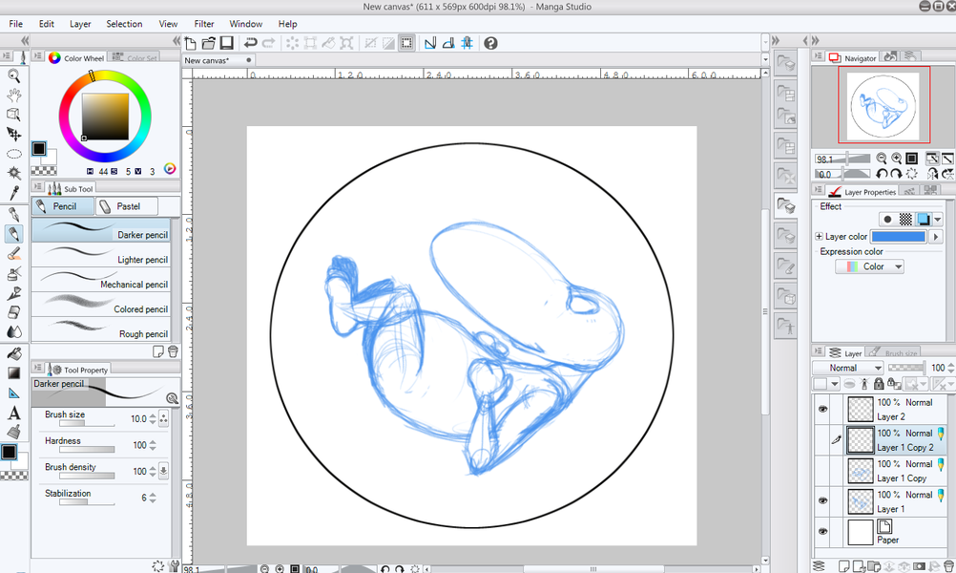Open the Layer menu
Image resolution: width=956 pixels, height=573 pixels.
click(x=80, y=24)
